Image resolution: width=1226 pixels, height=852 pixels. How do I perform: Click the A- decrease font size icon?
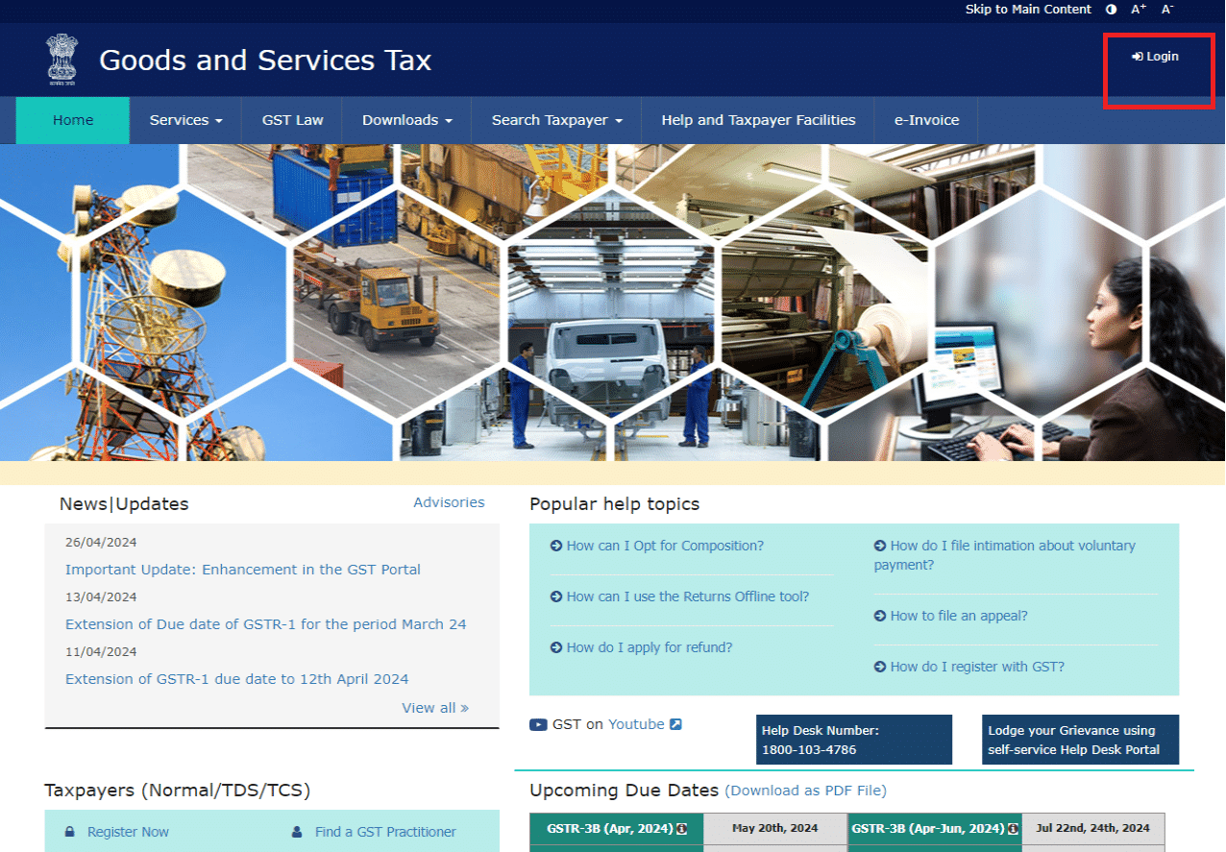pos(1166,9)
